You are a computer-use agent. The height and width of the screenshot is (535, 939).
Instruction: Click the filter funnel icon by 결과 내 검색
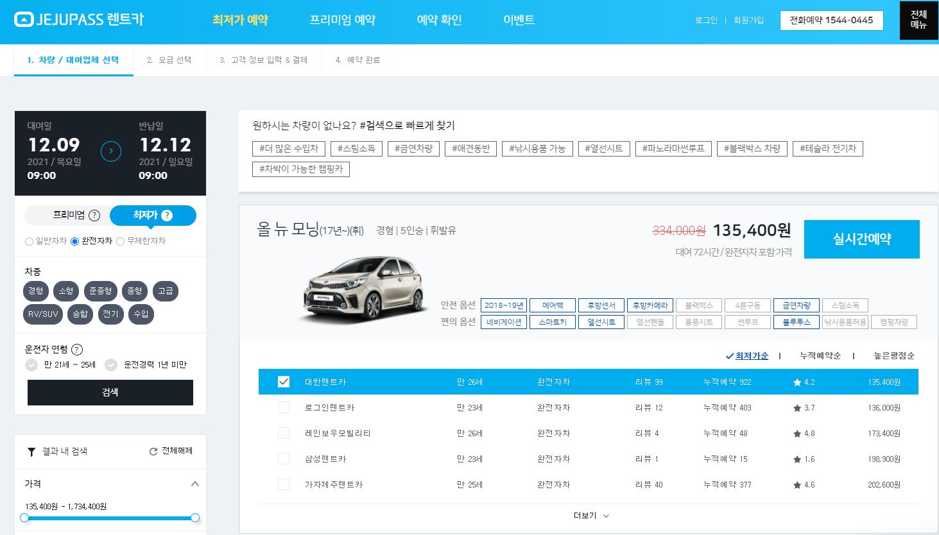(x=31, y=452)
